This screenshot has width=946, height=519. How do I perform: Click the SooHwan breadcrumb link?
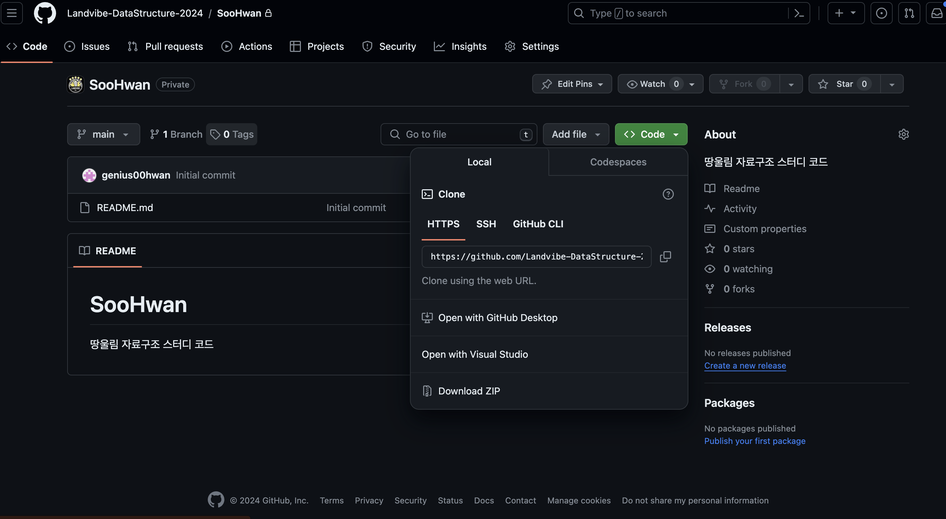[x=239, y=13]
